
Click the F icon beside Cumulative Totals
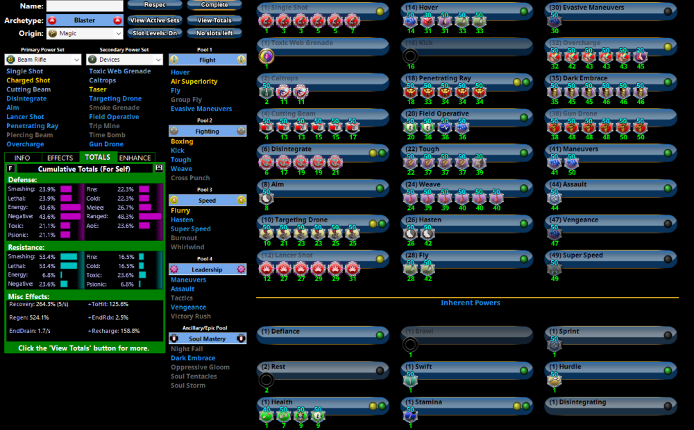click(10, 168)
